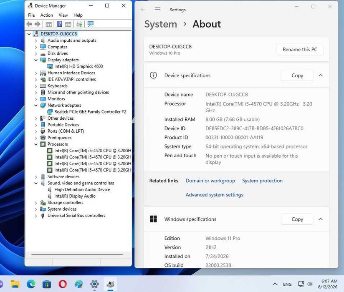Click Rename this PC button
The image size is (344, 292).
[x=300, y=50]
